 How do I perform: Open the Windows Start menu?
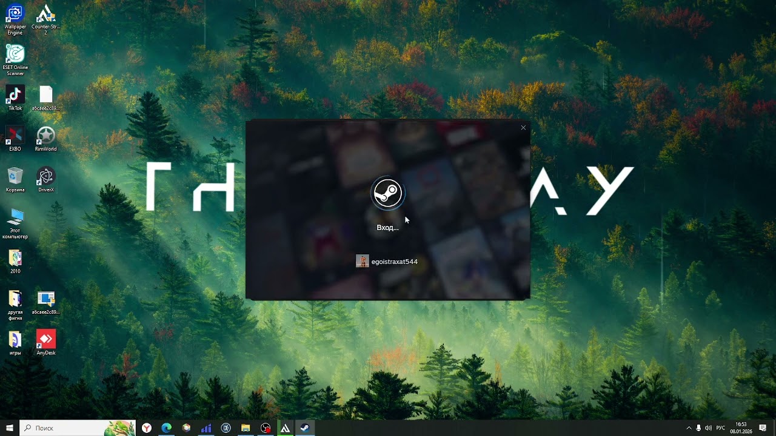(x=10, y=428)
